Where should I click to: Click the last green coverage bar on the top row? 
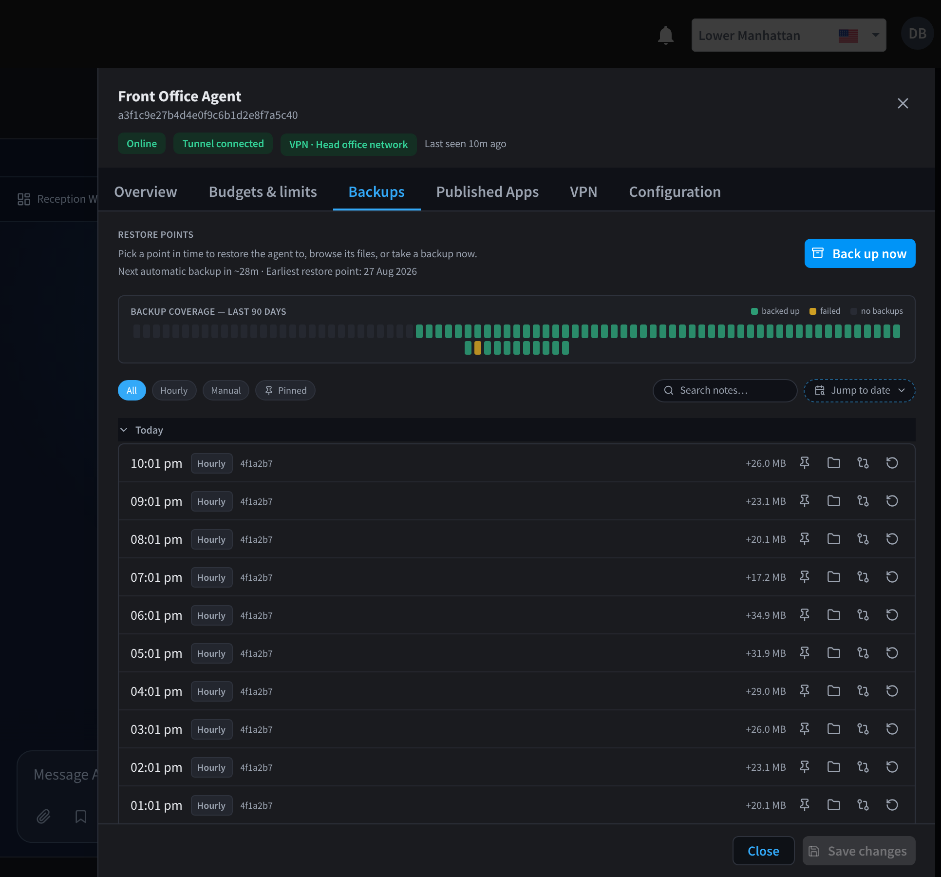click(897, 331)
